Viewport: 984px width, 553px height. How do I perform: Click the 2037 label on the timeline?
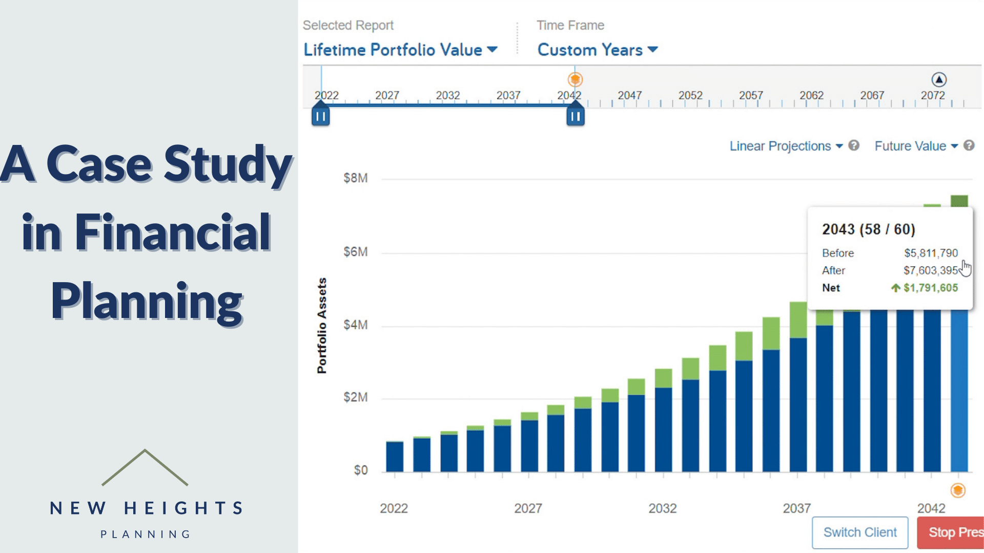pyautogui.click(x=508, y=95)
